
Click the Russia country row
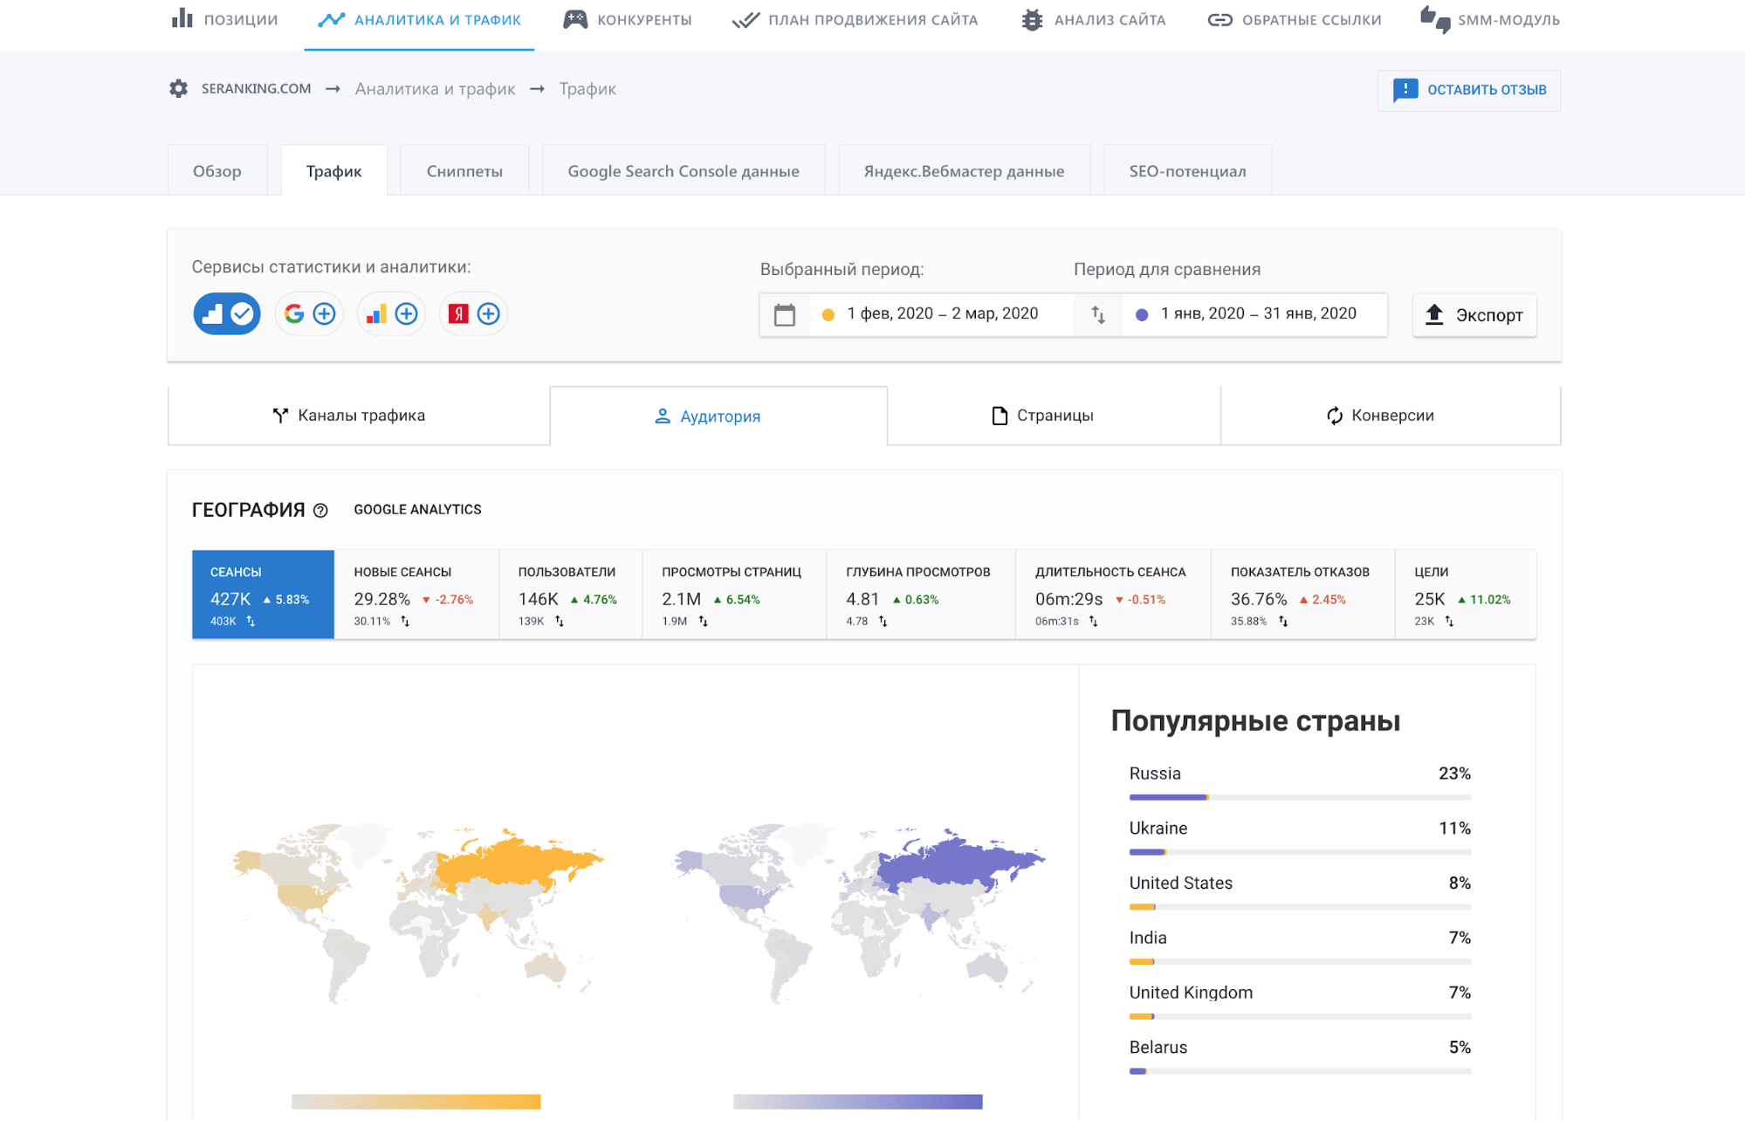1299,783
